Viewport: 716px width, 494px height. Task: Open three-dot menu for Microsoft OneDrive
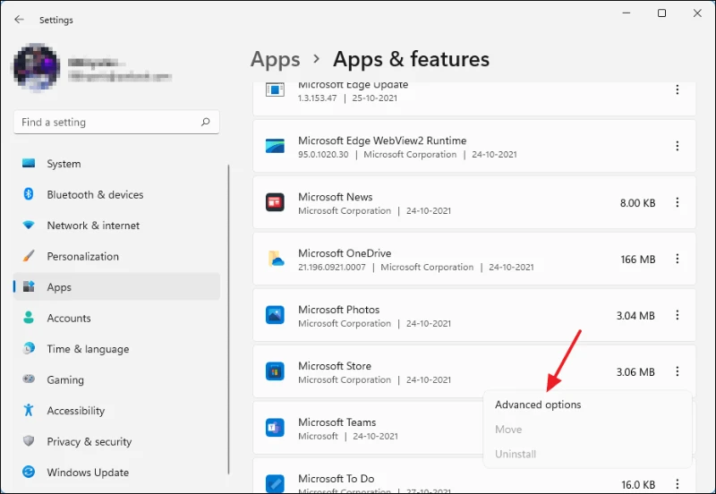point(678,259)
